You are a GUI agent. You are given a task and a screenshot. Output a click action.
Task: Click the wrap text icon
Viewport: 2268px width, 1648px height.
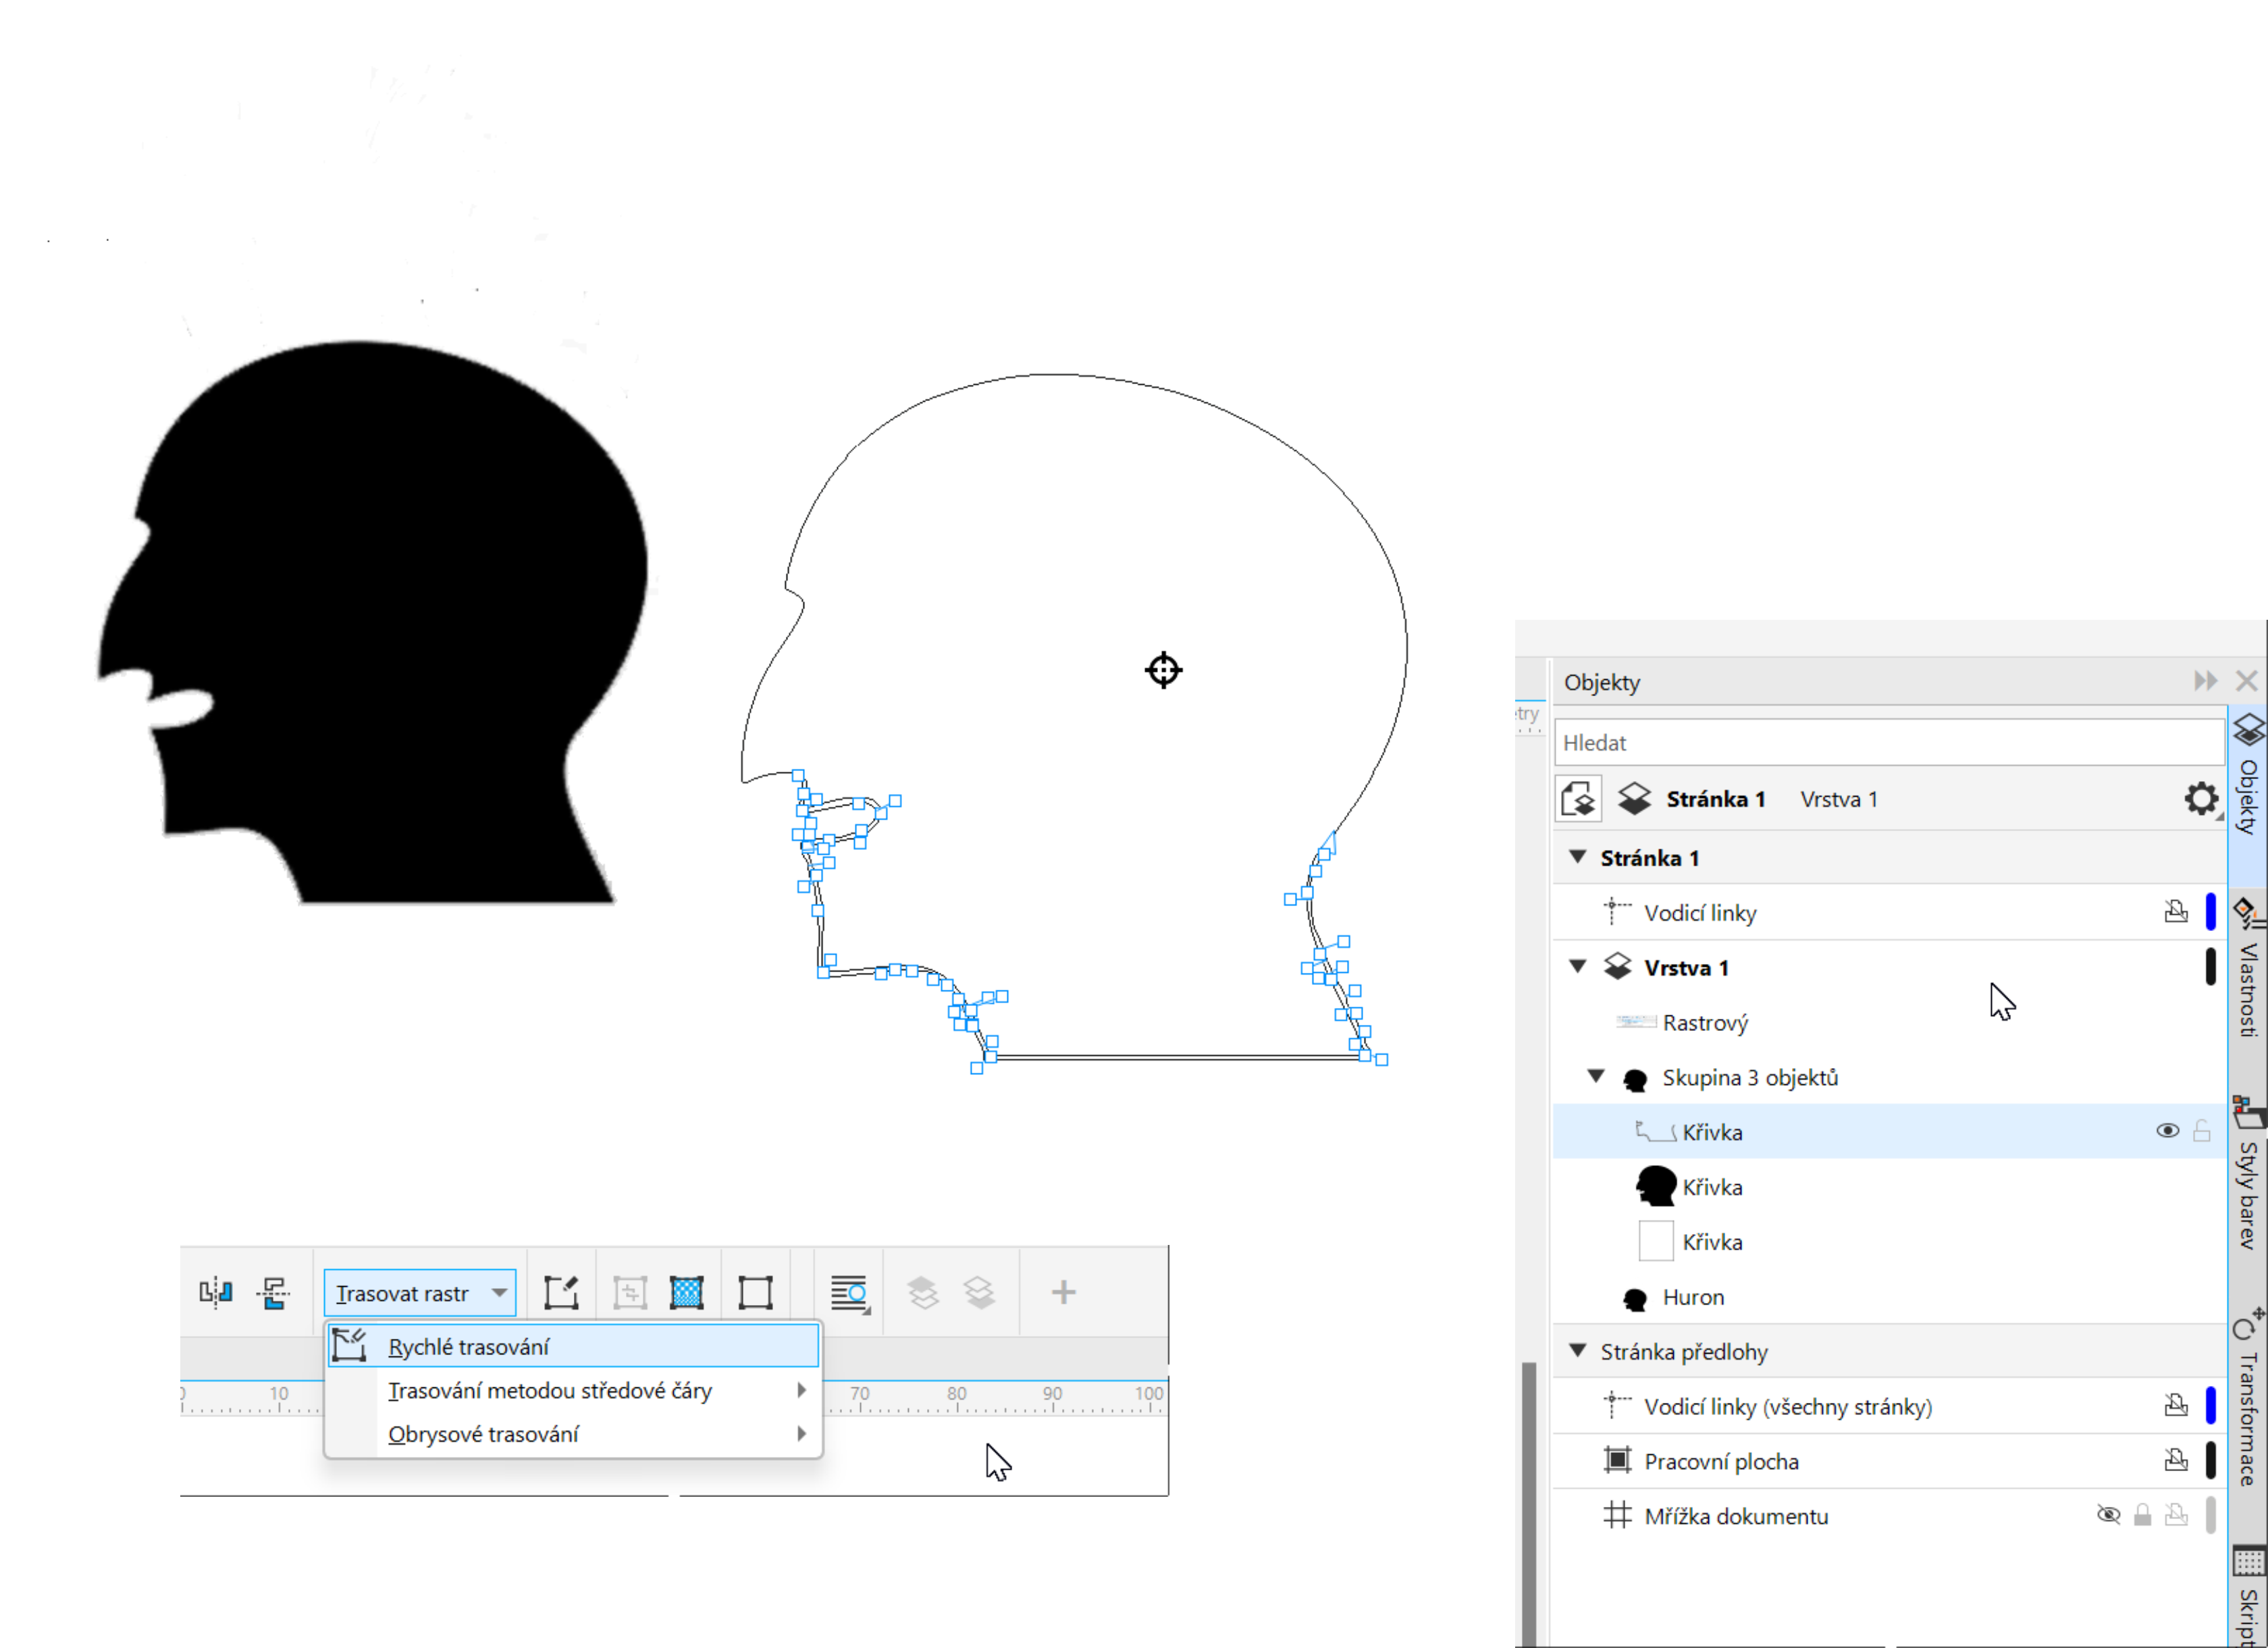[x=849, y=1292]
